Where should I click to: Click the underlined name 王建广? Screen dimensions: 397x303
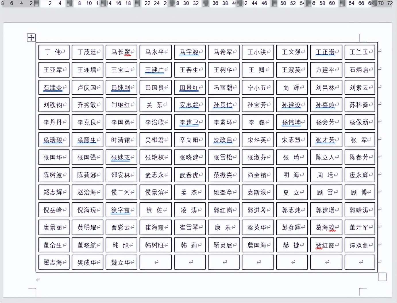coord(154,70)
